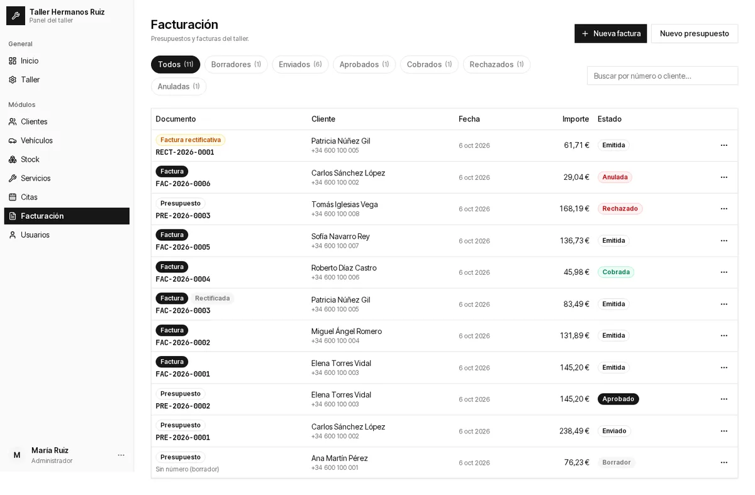Click the Importe column header
755x495 pixels.
tap(576, 120)
